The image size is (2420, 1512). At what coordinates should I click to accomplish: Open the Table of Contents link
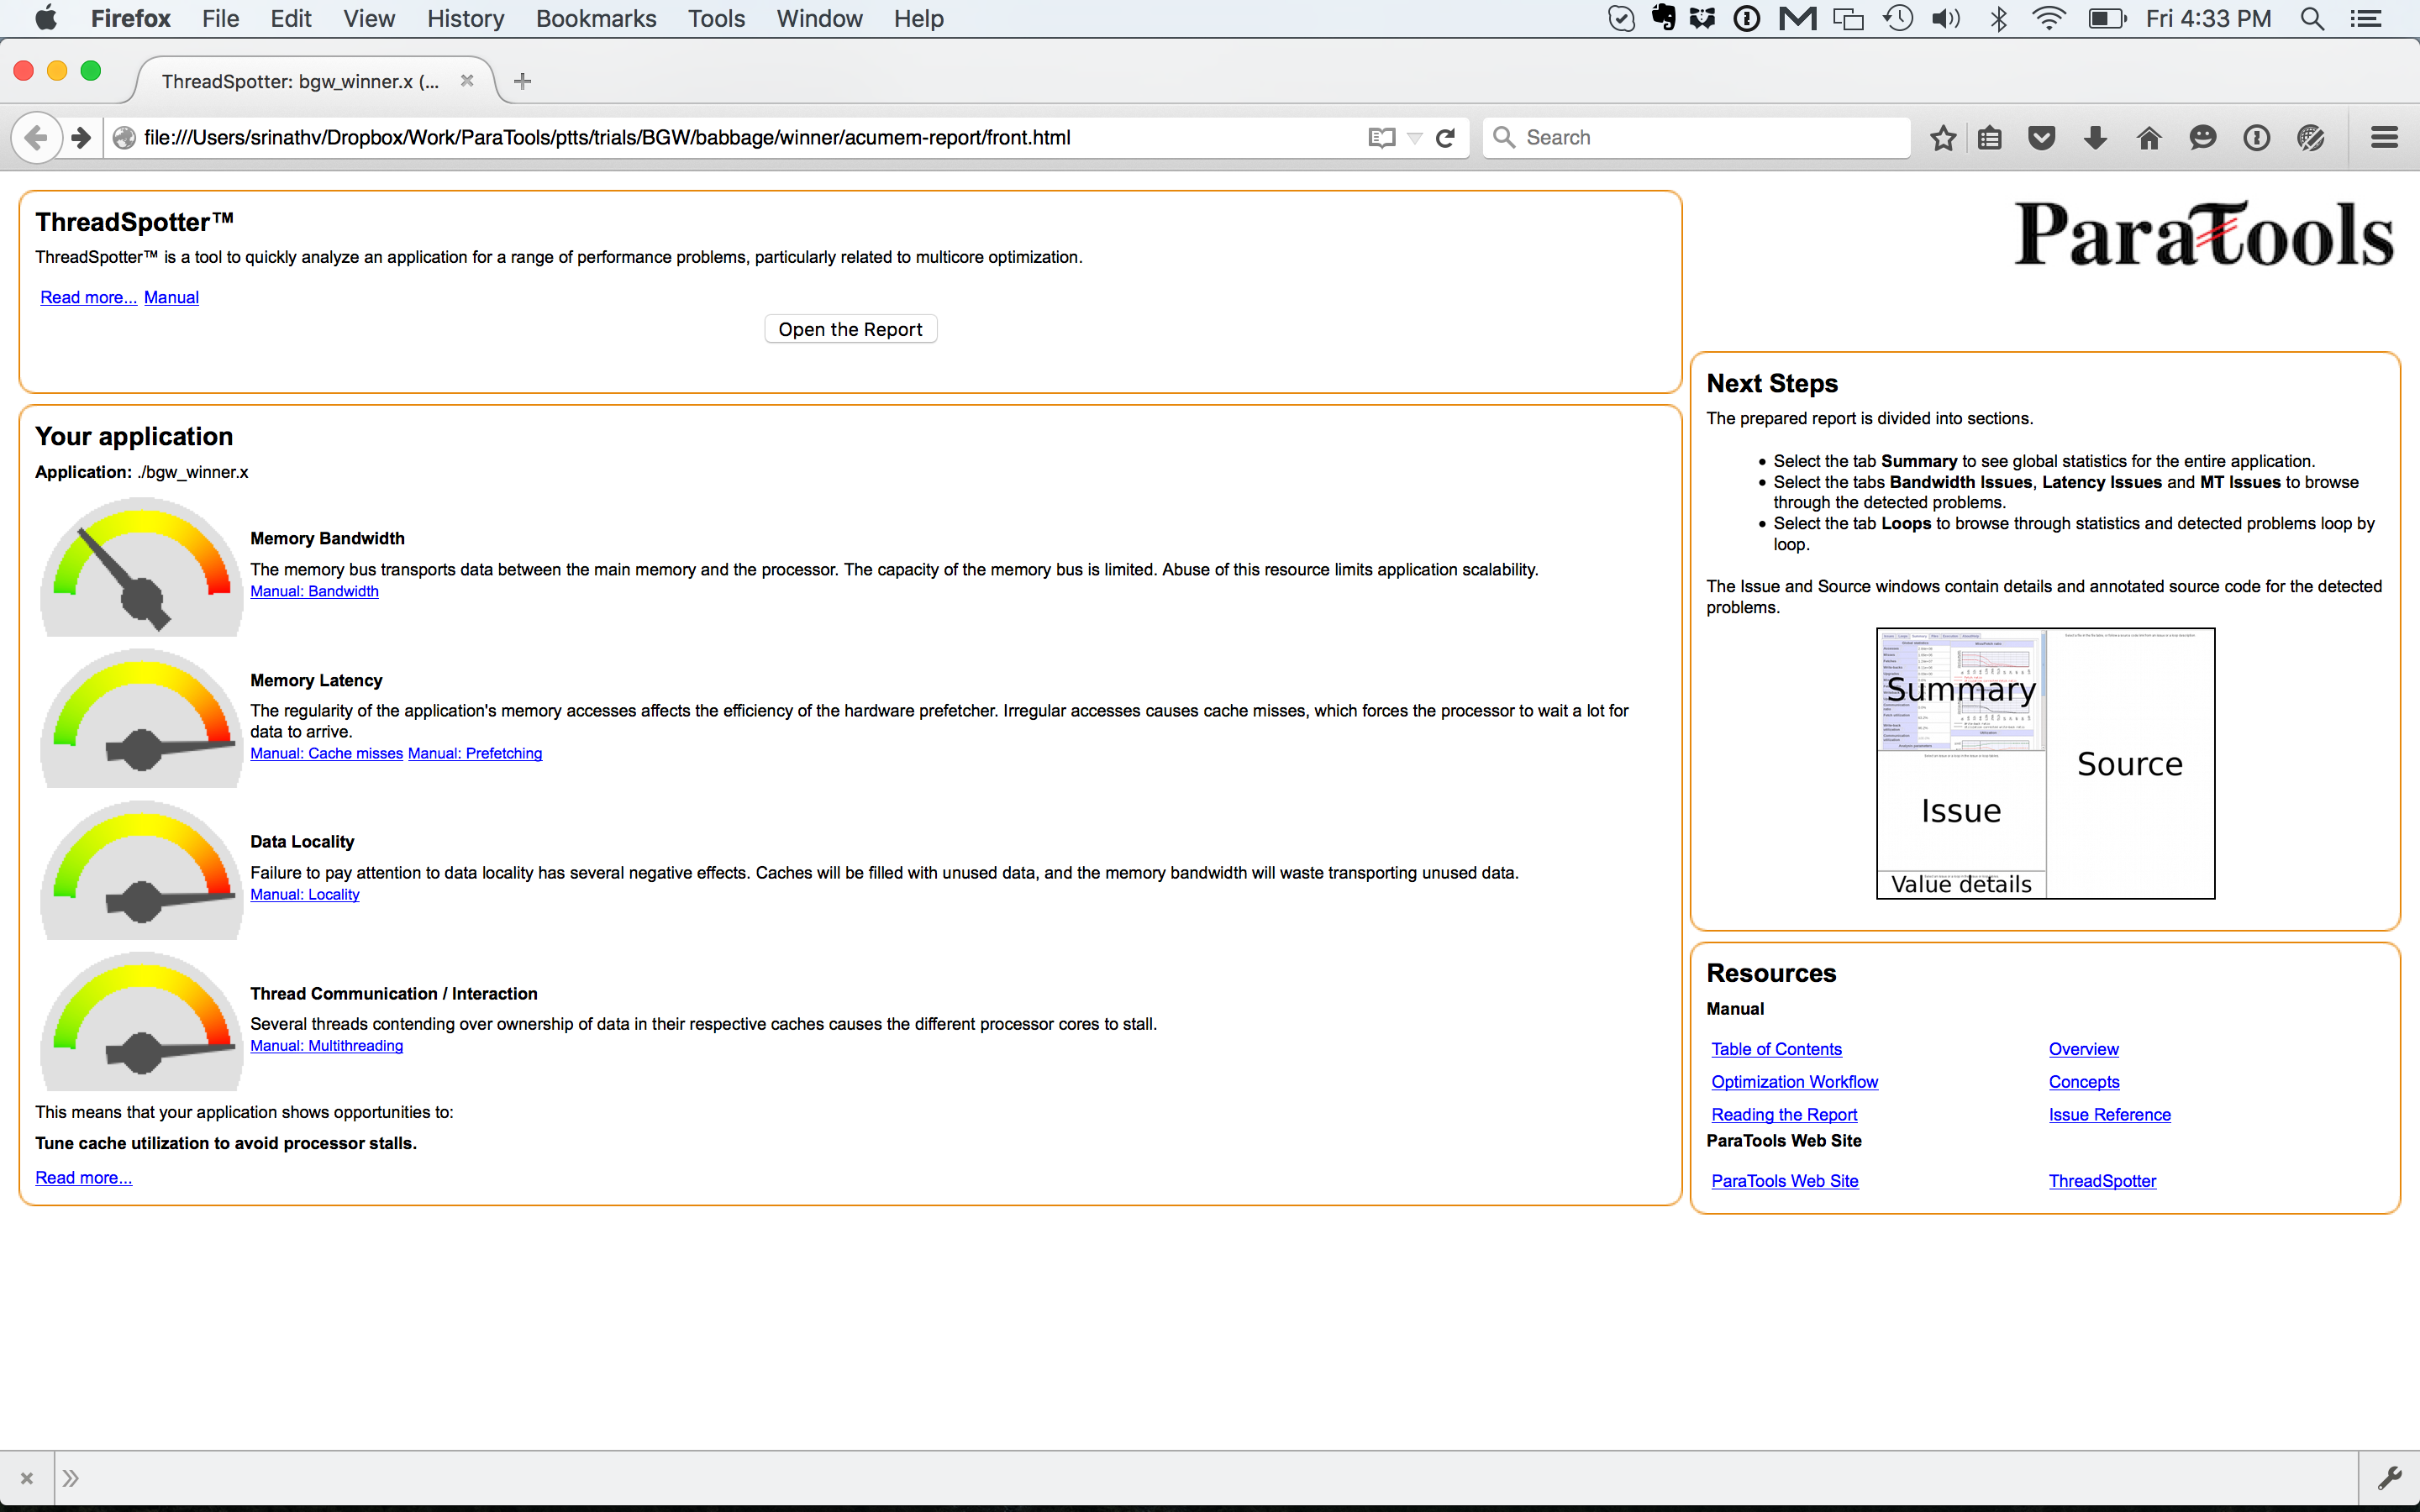tap(1776, 1049)
